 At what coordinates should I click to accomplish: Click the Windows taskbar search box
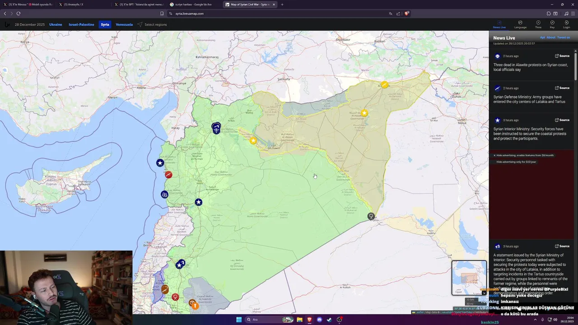tap(269, 320)
